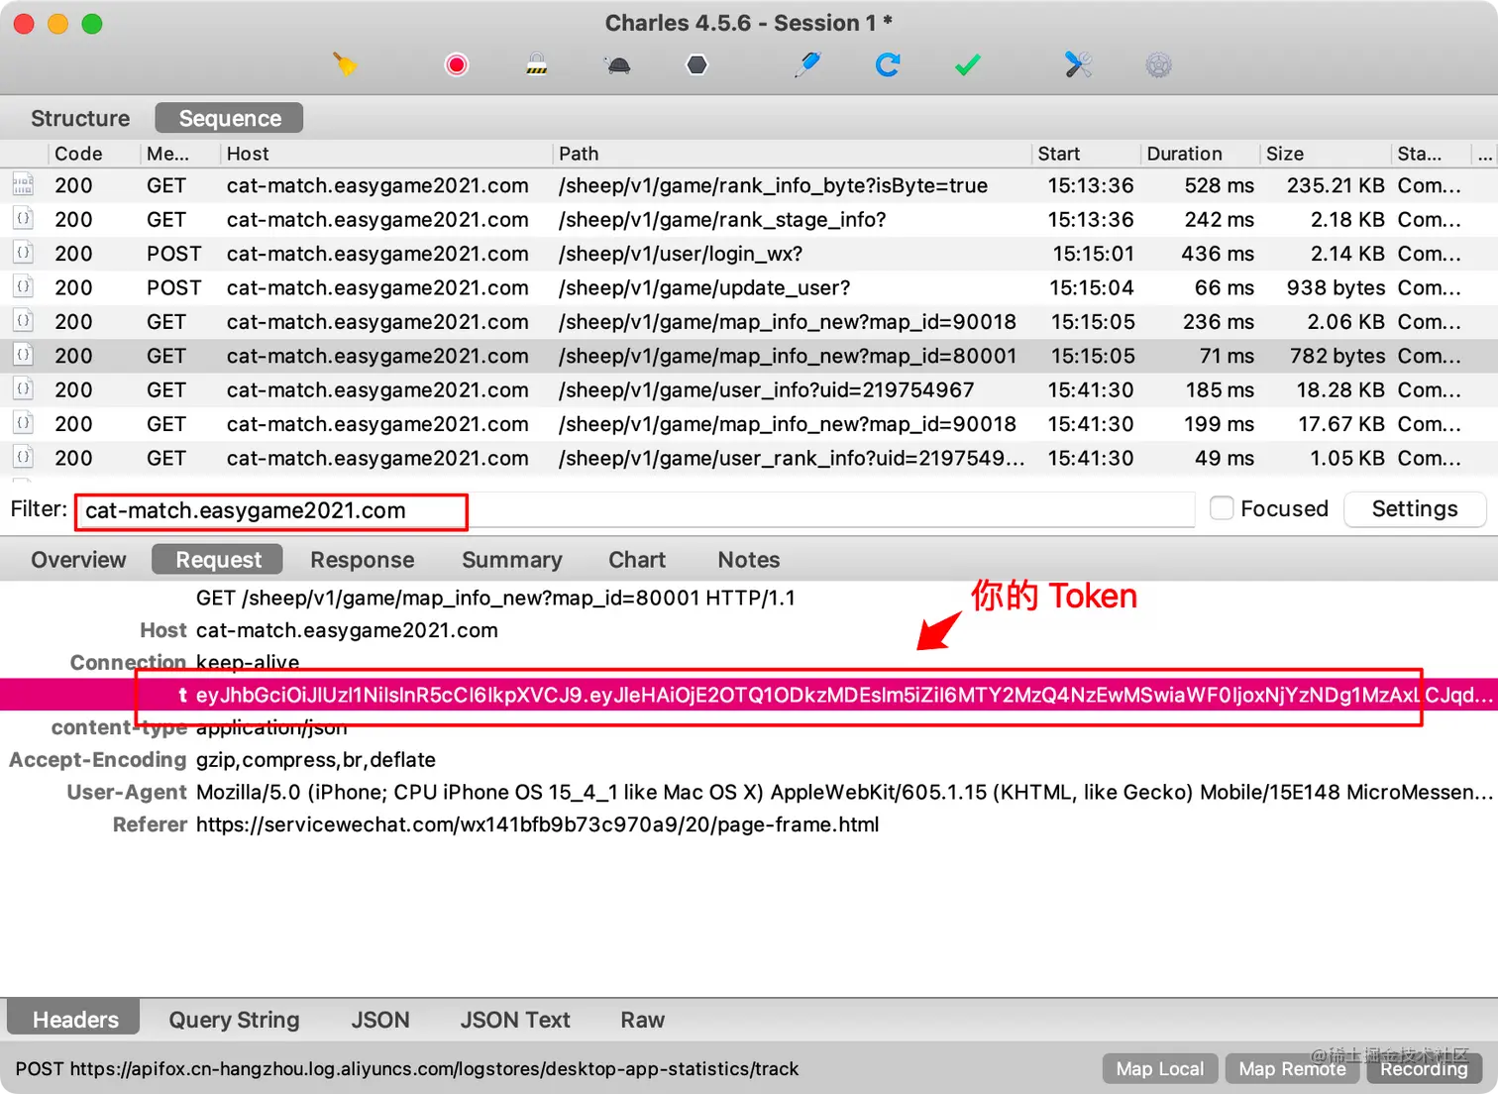Open the Notes tab
The width and height of the screenshot is (1498, 1094).
[x=749, y=560]
